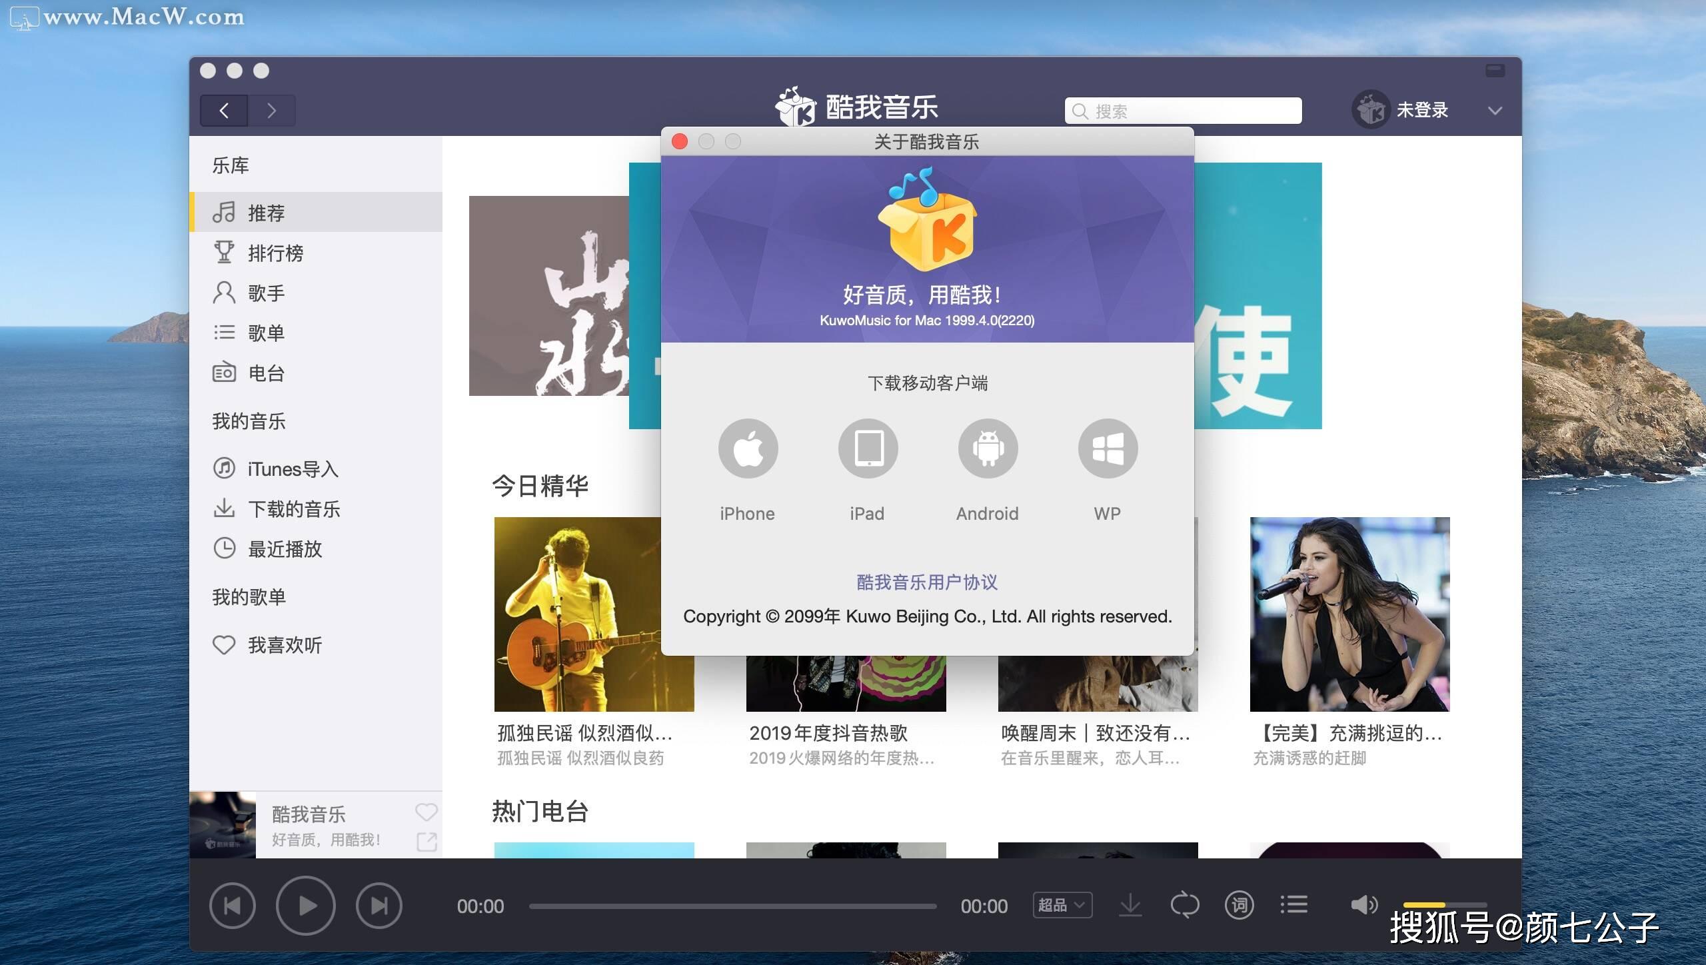Screen dimensions: 1706x965
Task: Click the trophy icon beside 排行榜
Action: coord(224,252)
